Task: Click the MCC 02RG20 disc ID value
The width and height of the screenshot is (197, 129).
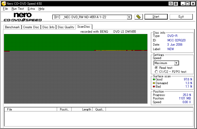Action: pyautogui.click(x=176, y=40)
